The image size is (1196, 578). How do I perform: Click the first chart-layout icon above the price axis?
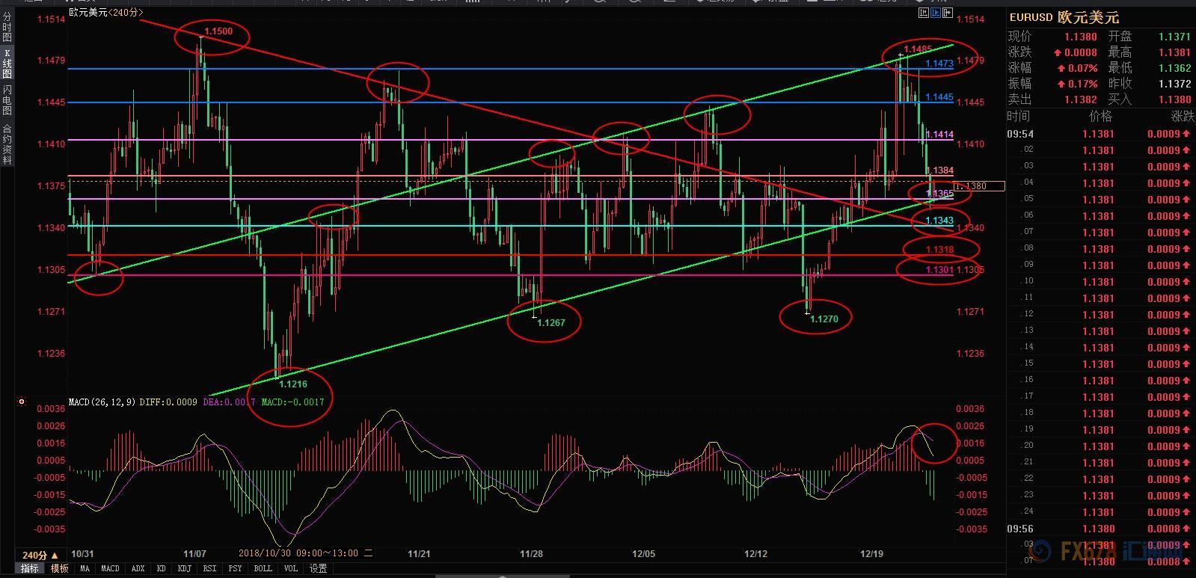pos(924,12)
